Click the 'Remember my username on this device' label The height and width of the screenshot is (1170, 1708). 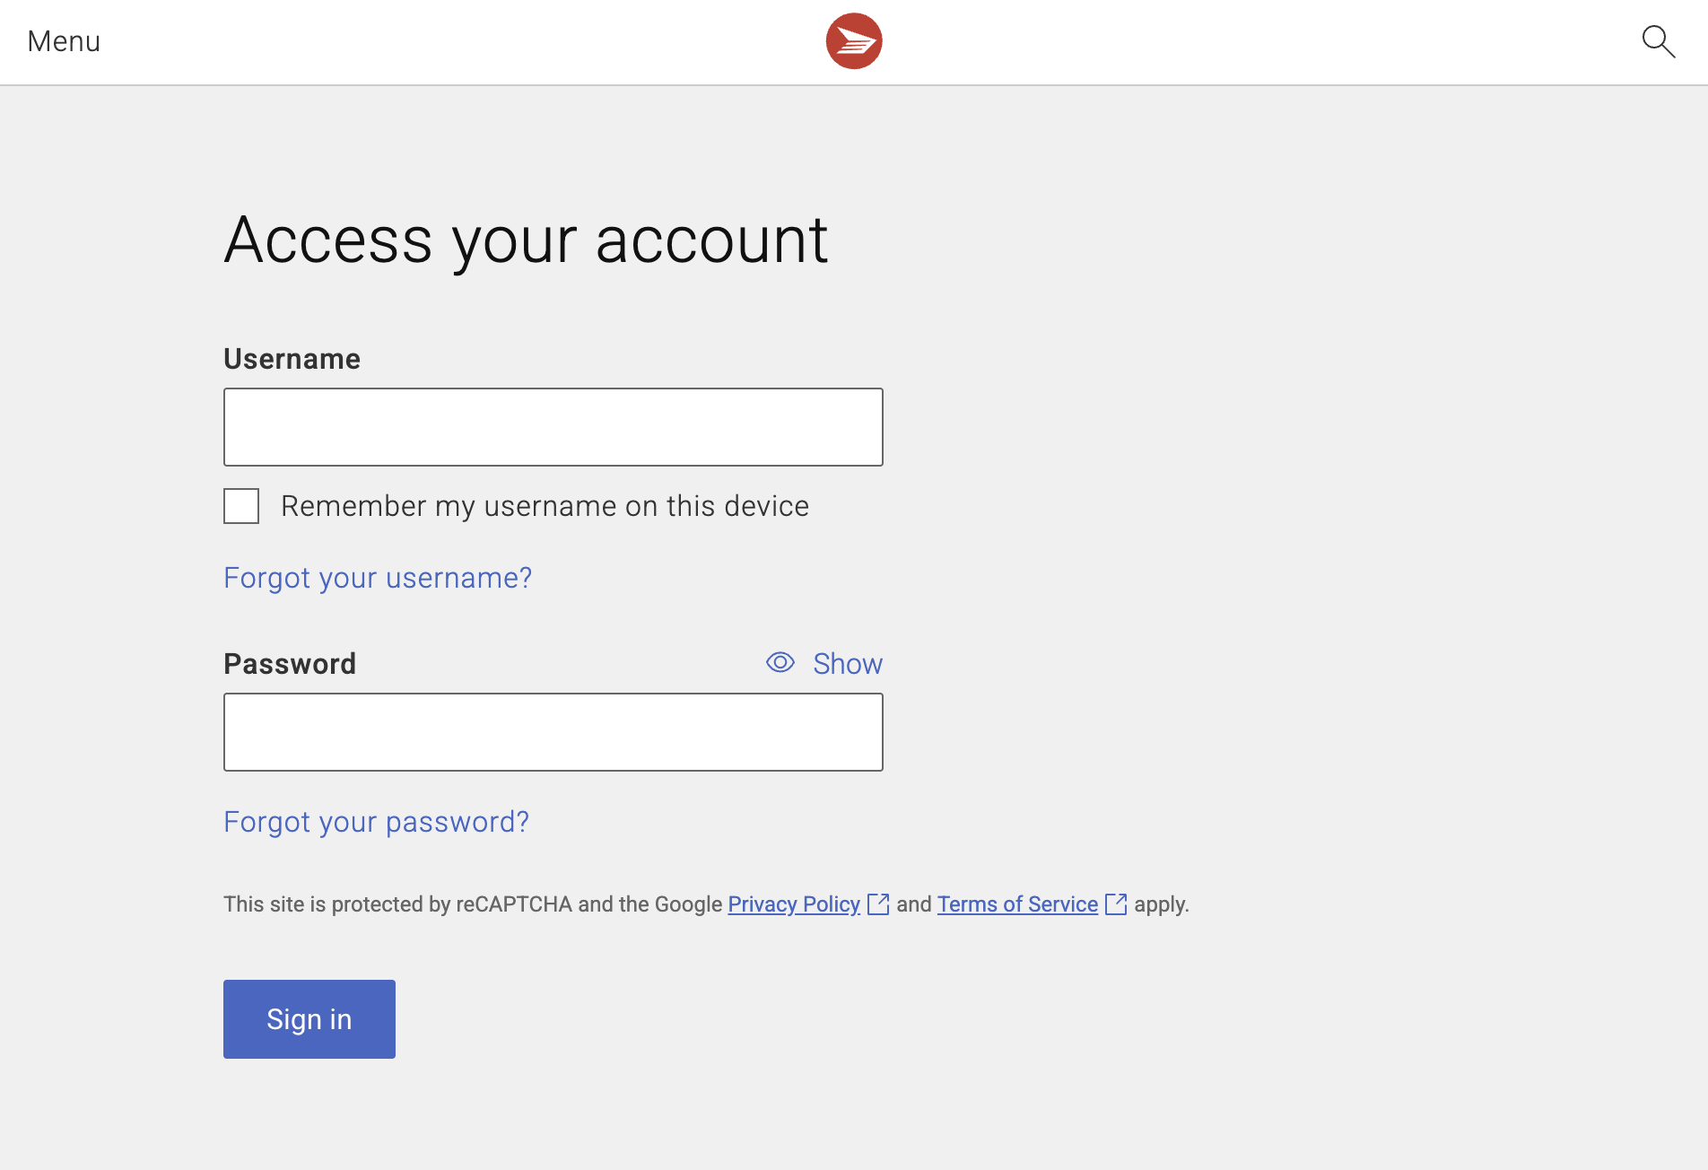[x=545, y=506]
